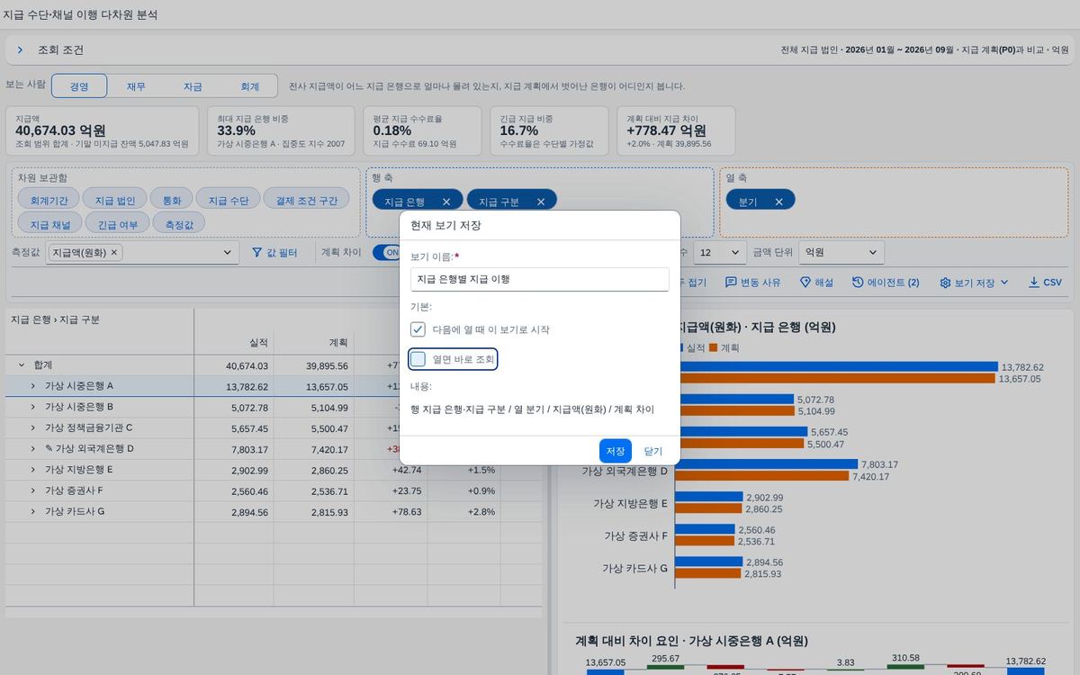Viewport: 1080px width, 675px height.
Task: Check '다음에 열 때 이 보기로 시작' checkbox
Action: (x=418, y=329)
